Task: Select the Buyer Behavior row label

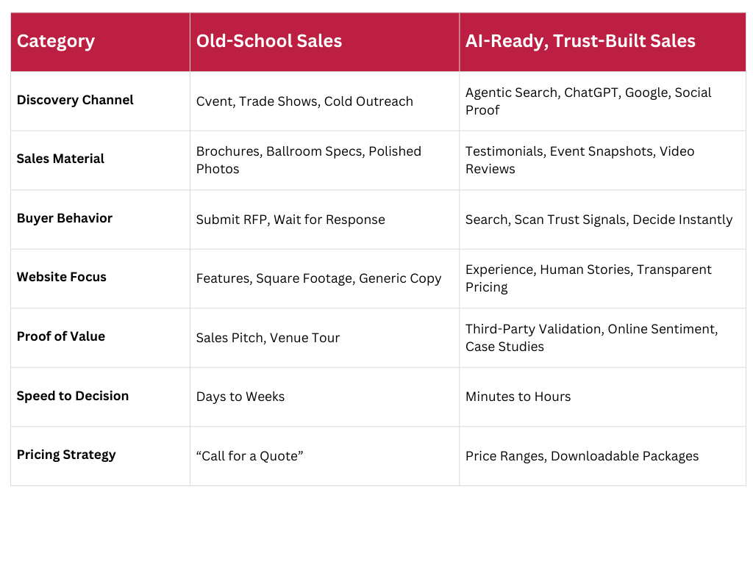Action: pos(65,218)
